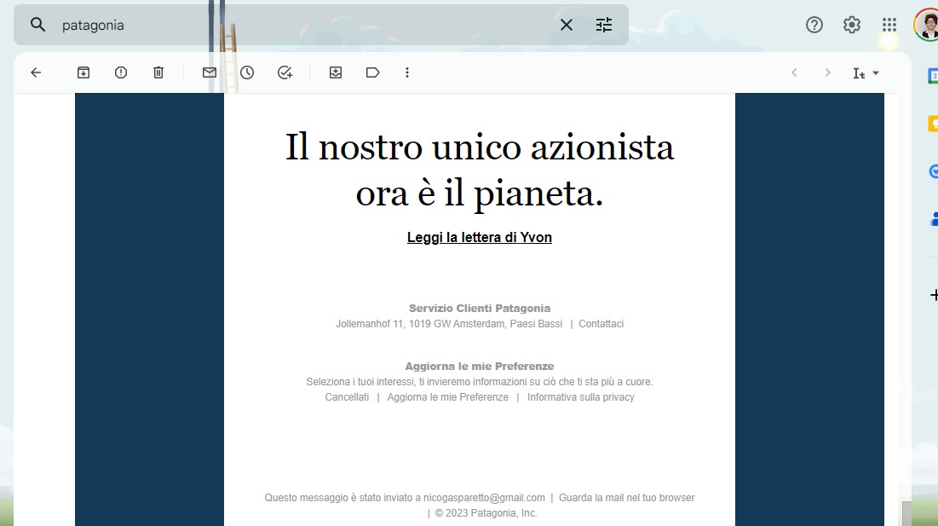The width and height of the screenshot is (938, 526).
Task: Move the email to another folder
Action: 335,72
